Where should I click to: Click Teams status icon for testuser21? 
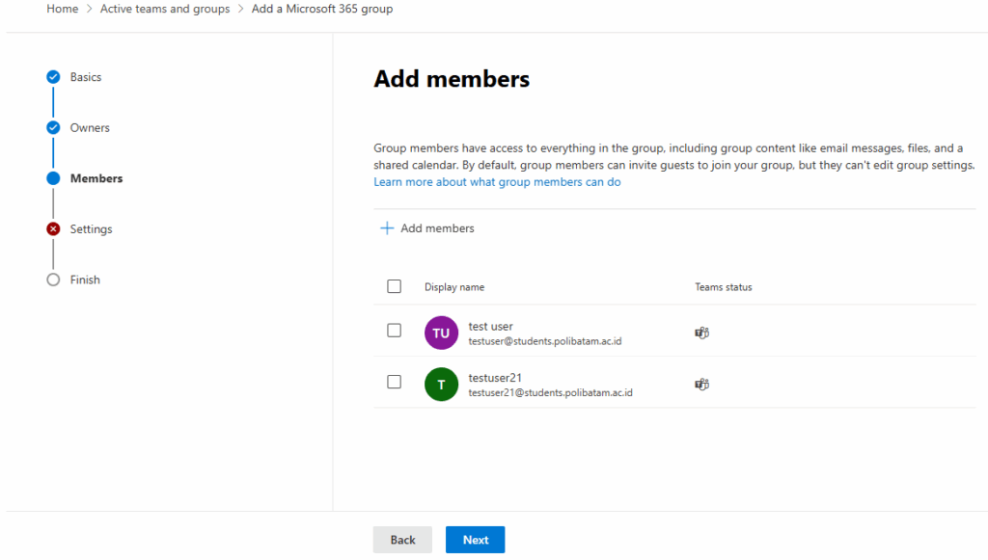click(702, 385)
